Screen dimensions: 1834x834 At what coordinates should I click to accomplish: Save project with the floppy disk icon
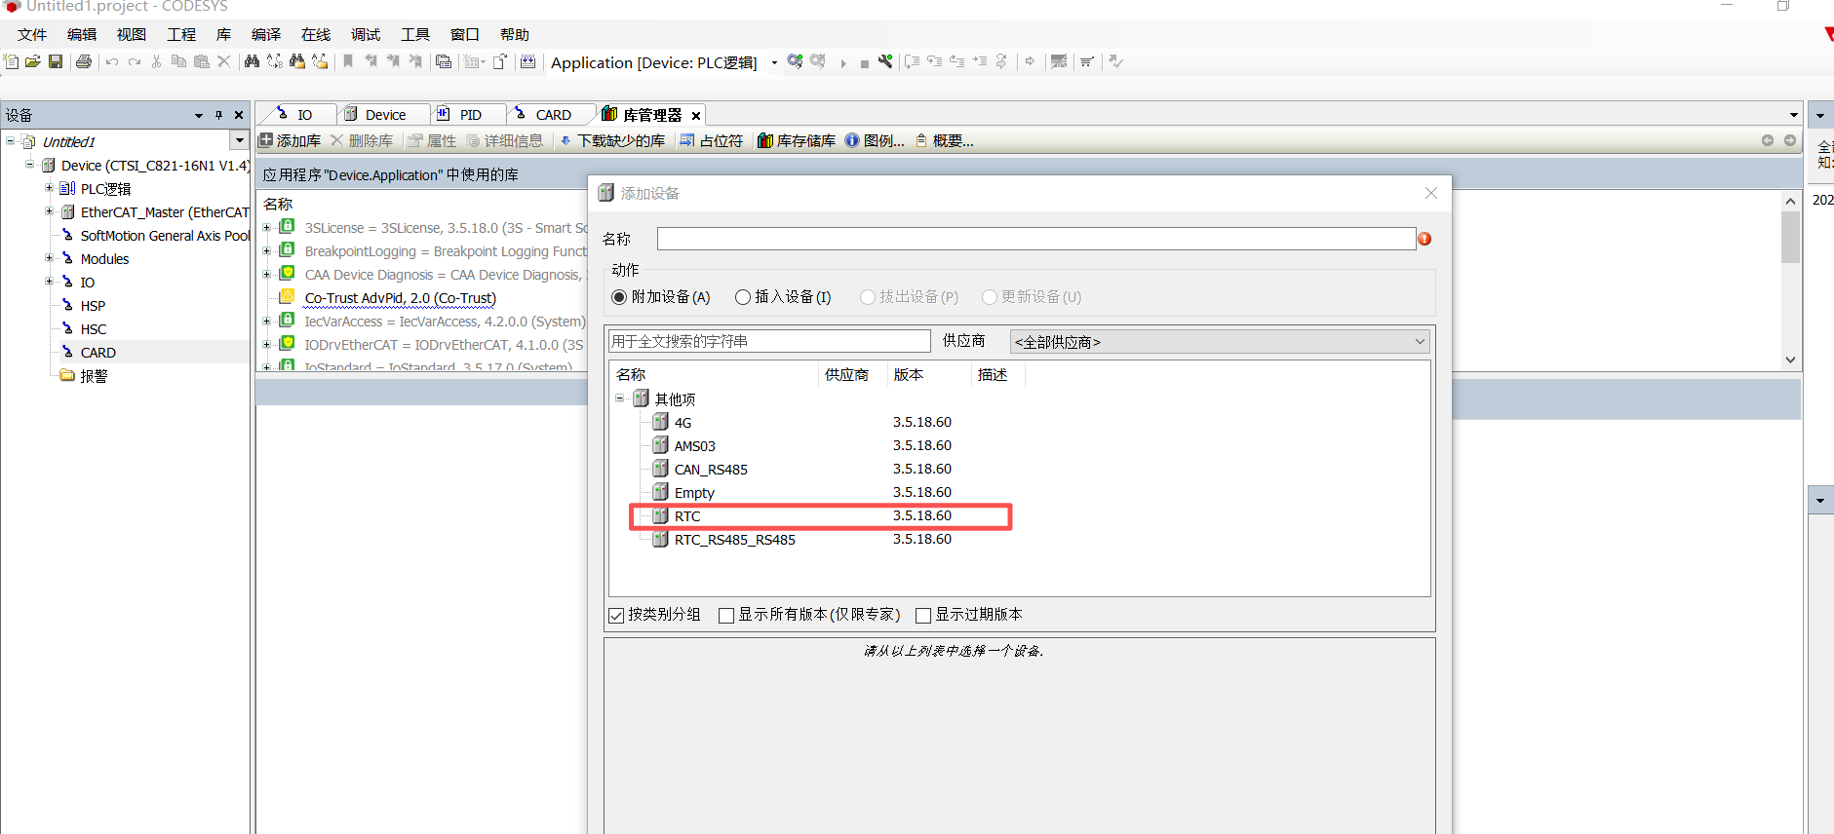click(56, 61)
